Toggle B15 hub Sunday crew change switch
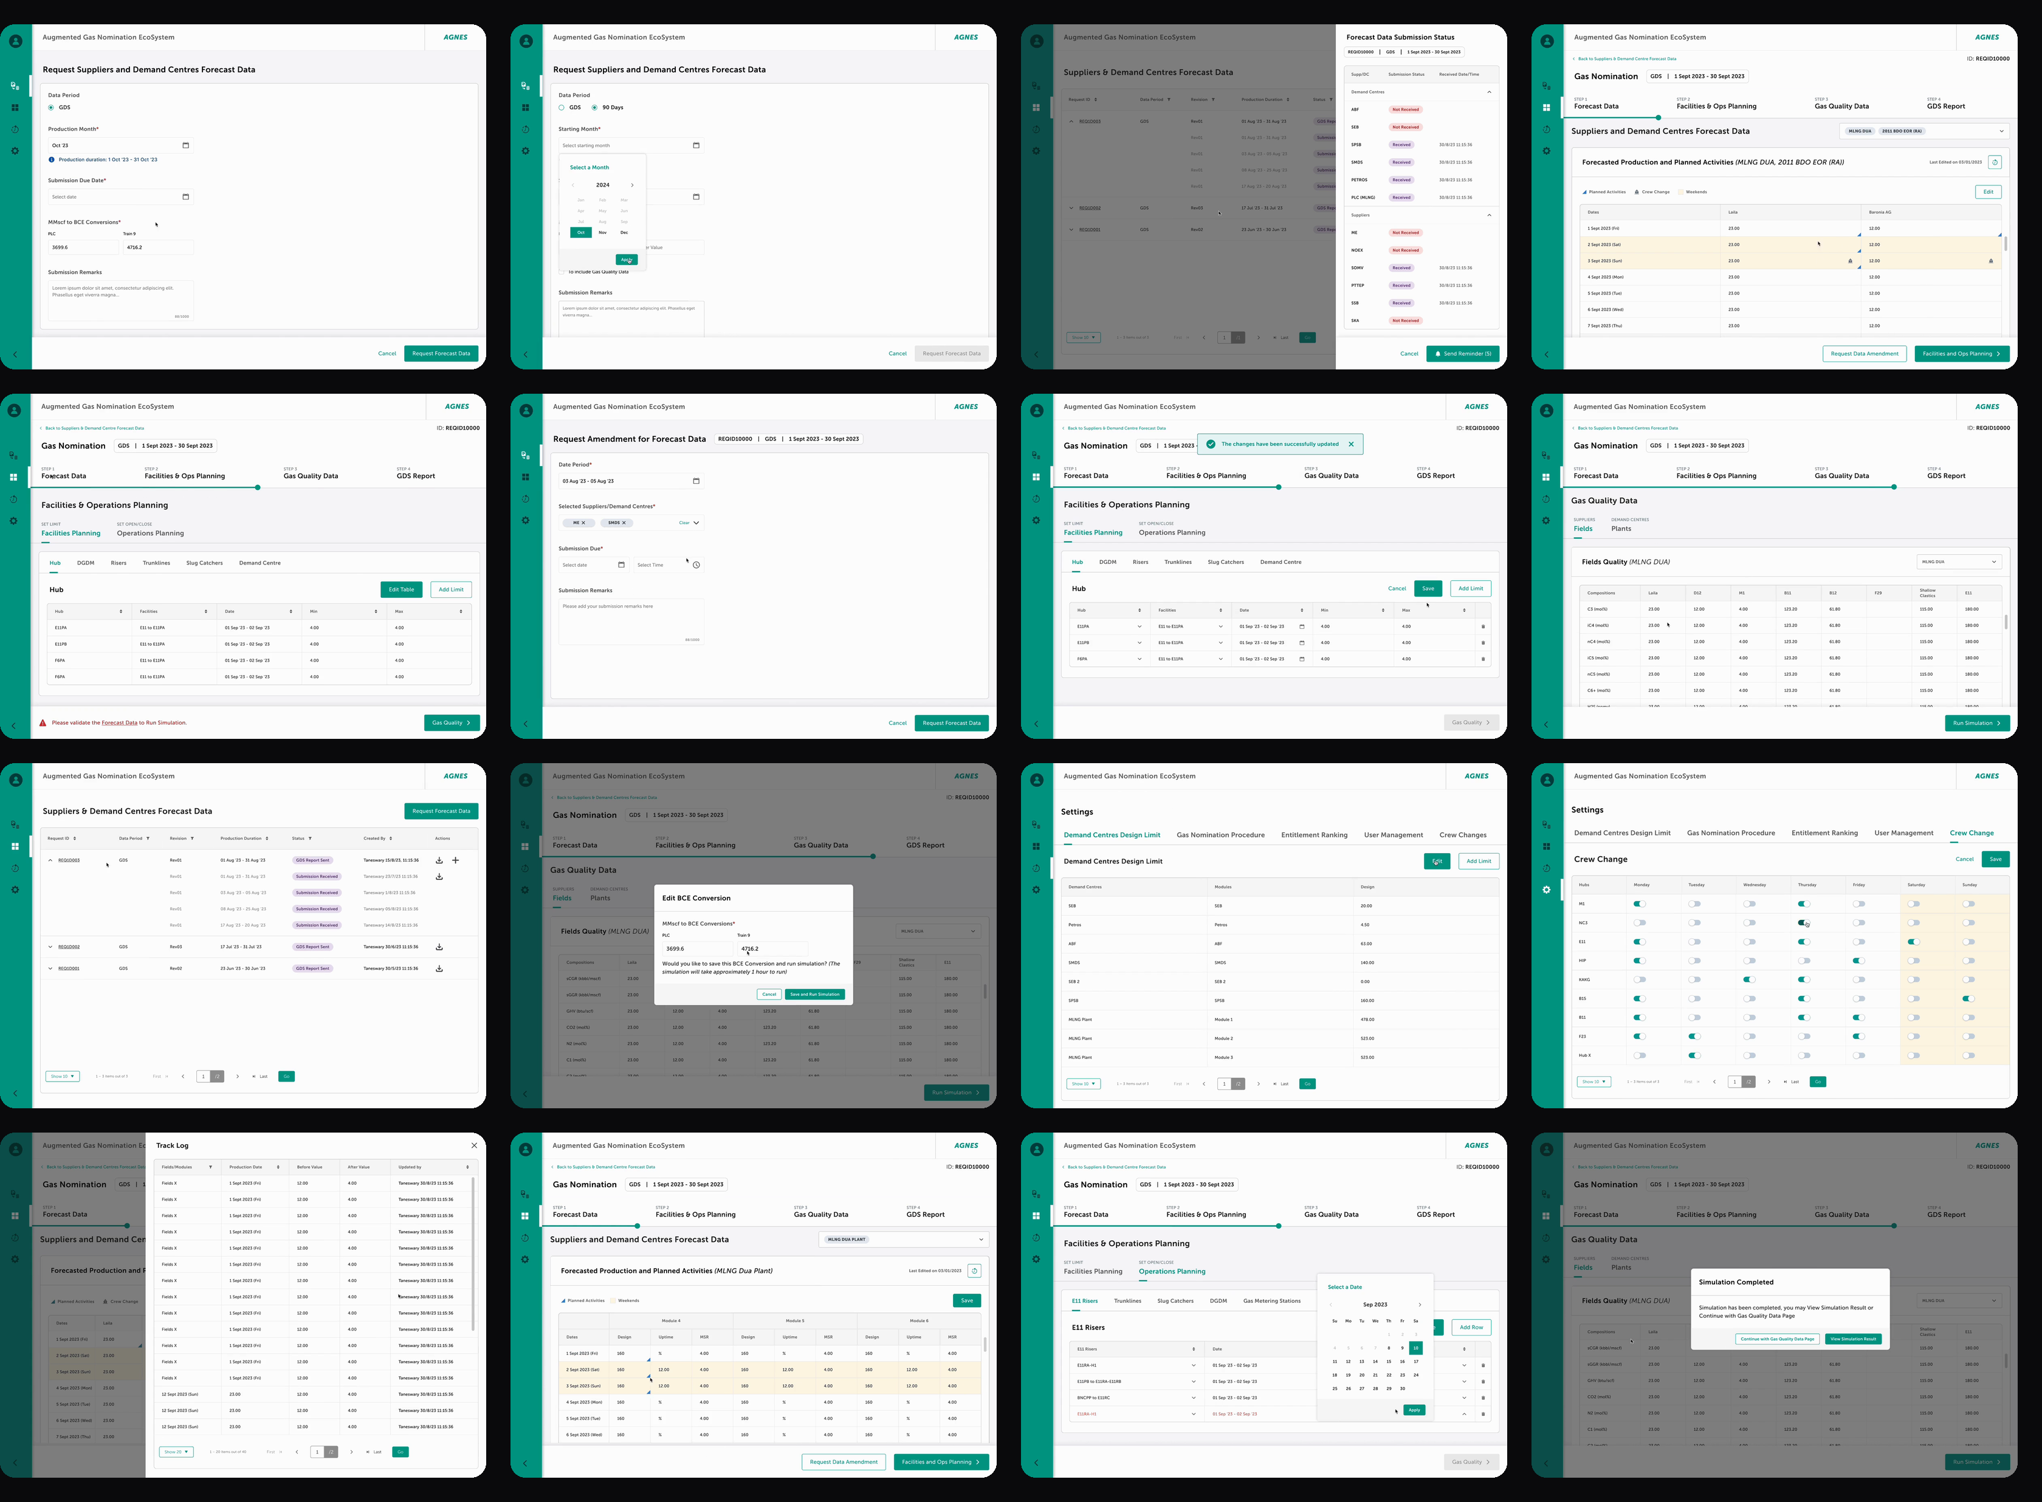Image resolution: width=2042 pixels, height=1502 pixels. [1968, 1000]
